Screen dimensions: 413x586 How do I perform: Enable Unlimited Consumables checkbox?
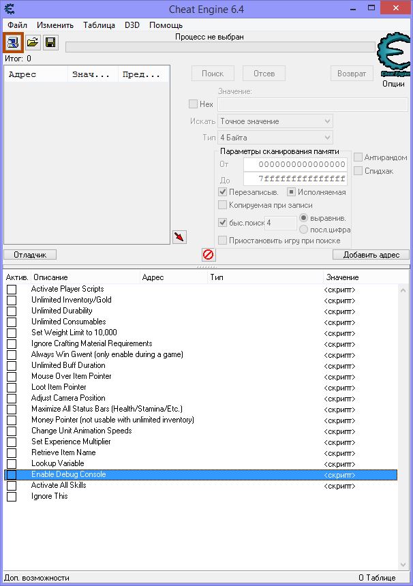coord(12,322)
